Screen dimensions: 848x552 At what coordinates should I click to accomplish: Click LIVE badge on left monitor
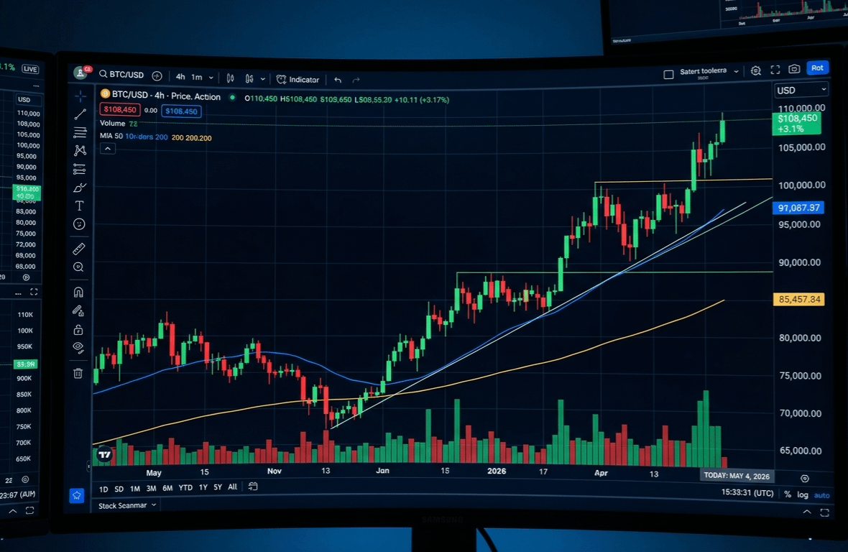click(x=30, y=69)
